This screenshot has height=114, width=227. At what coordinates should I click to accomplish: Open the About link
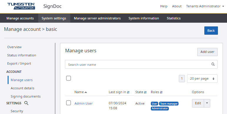click(x=177, y=6)
